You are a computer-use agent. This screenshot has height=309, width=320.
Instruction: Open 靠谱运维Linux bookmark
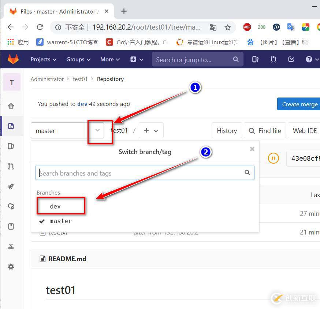point(207,42)
